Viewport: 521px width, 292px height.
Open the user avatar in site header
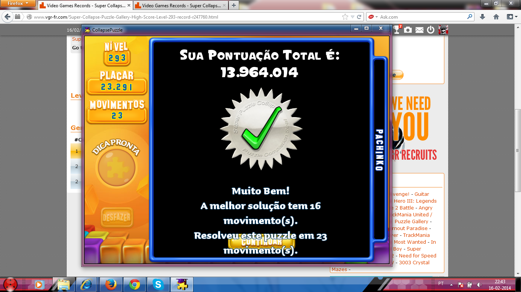[x=443, y=30]
